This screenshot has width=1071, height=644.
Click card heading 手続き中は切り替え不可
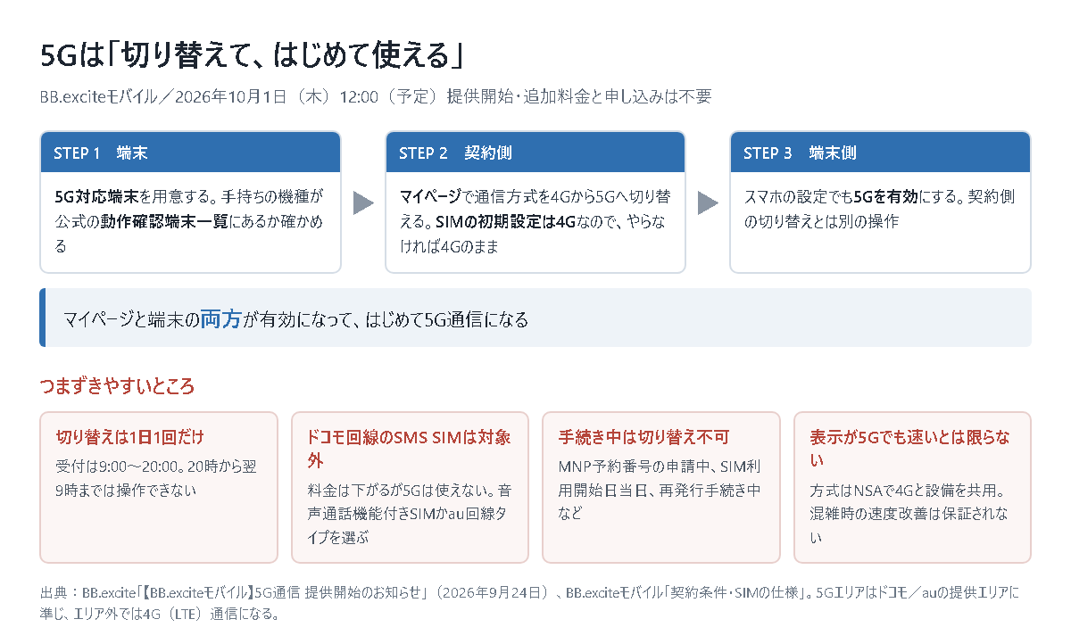643,437
